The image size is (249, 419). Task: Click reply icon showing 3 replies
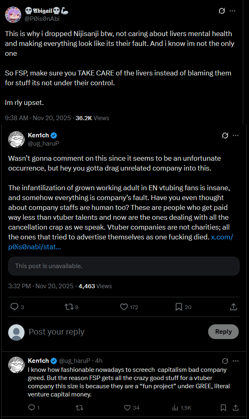tap(15, 307)
